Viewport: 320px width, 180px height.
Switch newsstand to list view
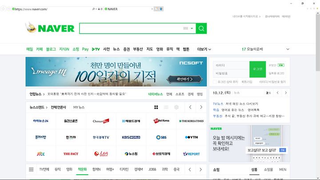coord(166,107)
